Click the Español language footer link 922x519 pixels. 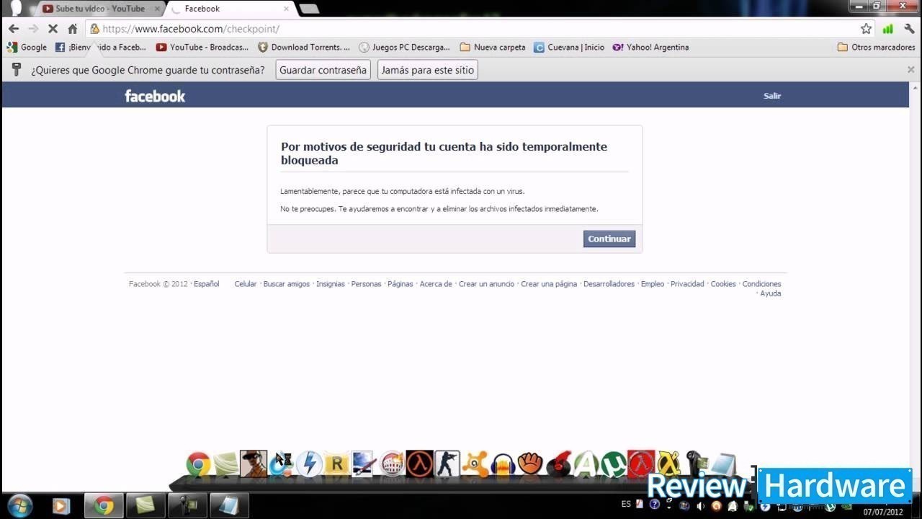click(206, 284)
